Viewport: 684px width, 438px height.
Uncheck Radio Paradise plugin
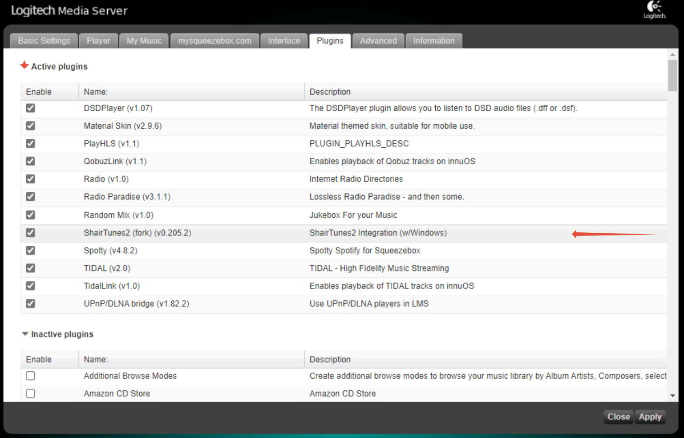30,197
